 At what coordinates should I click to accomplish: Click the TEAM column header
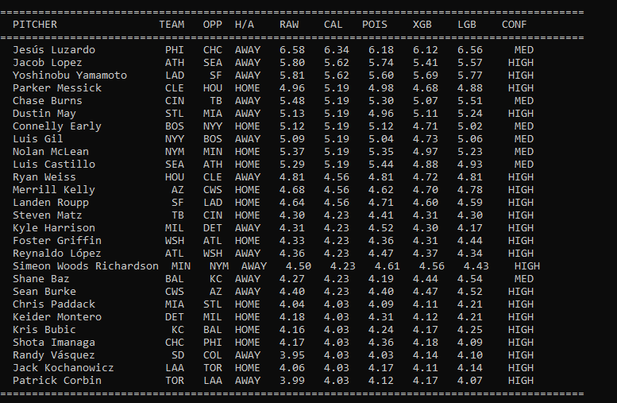pos(172,25)
